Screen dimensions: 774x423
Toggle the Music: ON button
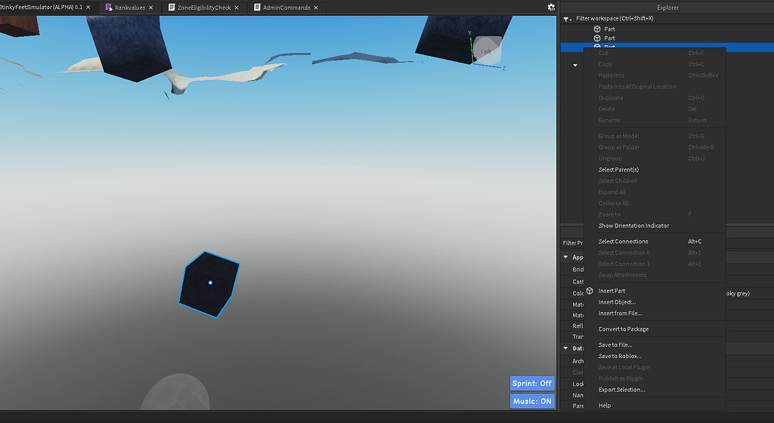click(x=532, y=401)
